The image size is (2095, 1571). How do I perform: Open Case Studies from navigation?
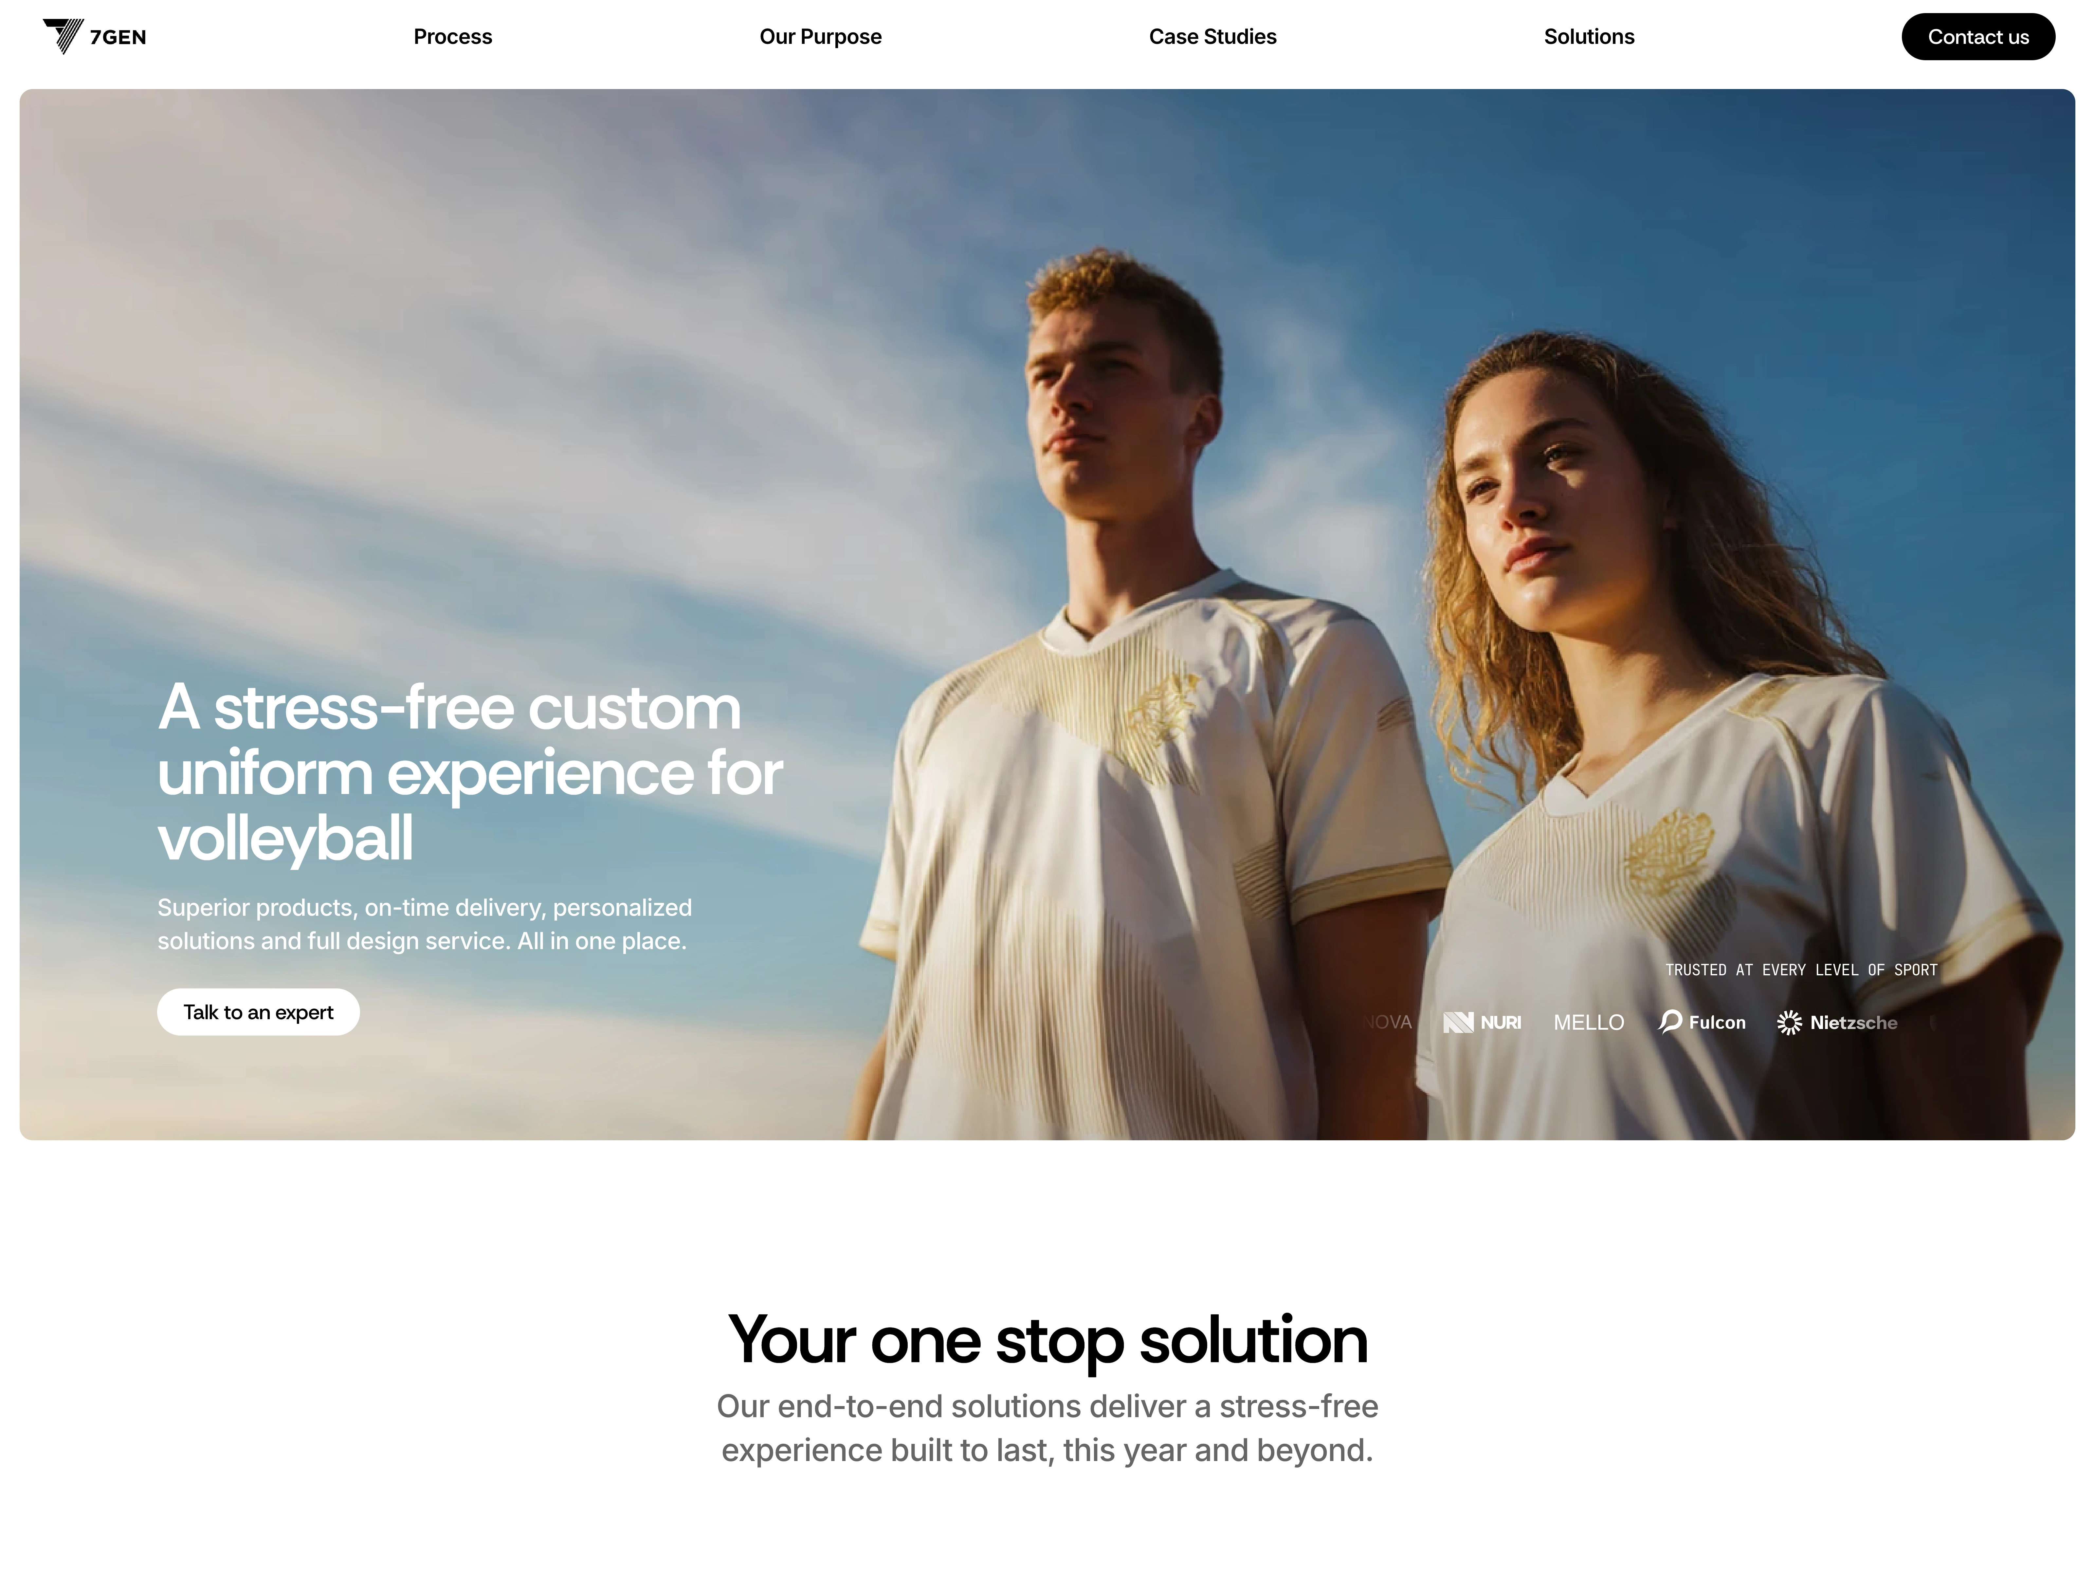(1212, 37)
